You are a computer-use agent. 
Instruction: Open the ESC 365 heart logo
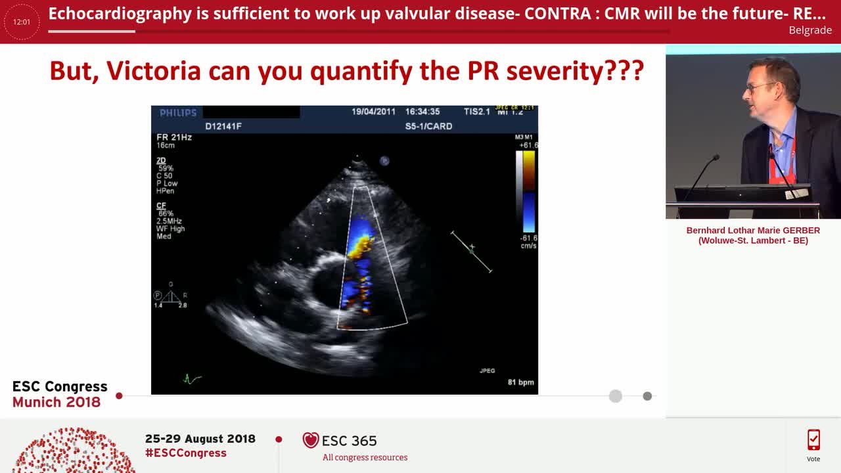coord(310,440)
